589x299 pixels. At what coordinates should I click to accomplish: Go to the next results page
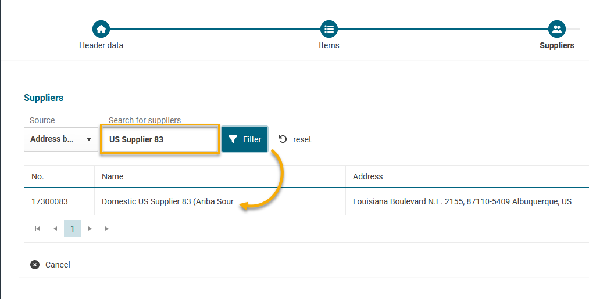point(90,229)
